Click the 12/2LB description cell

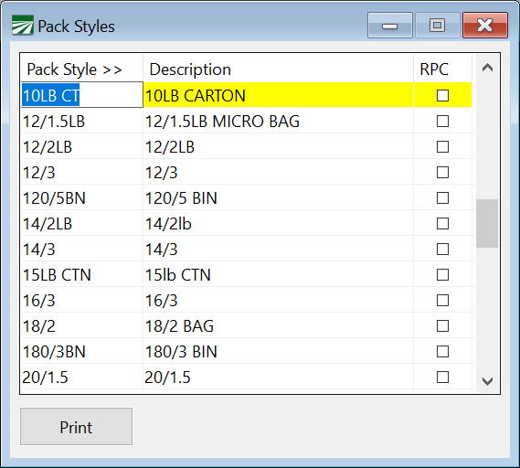coord(278,146)
